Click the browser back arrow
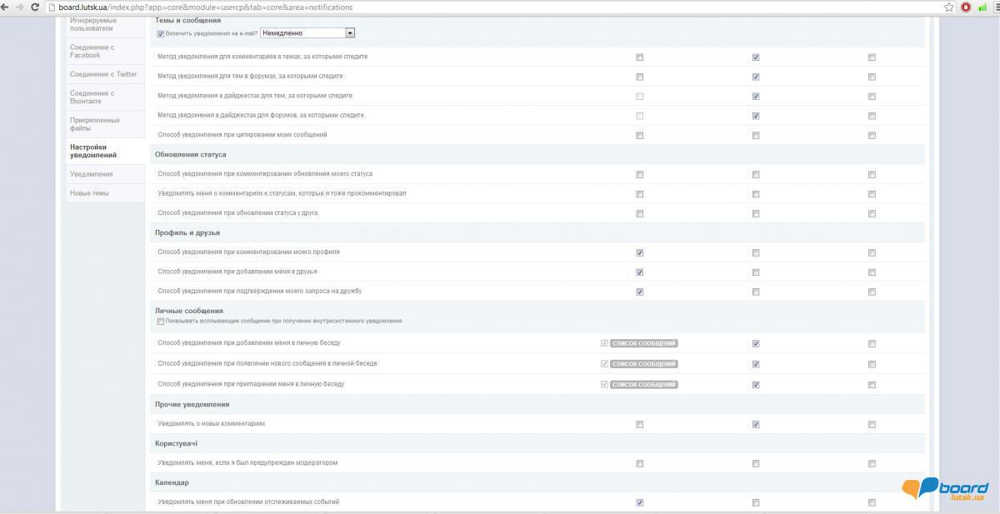Viewport: 1000px width, 514px height. tap(6, 7)
